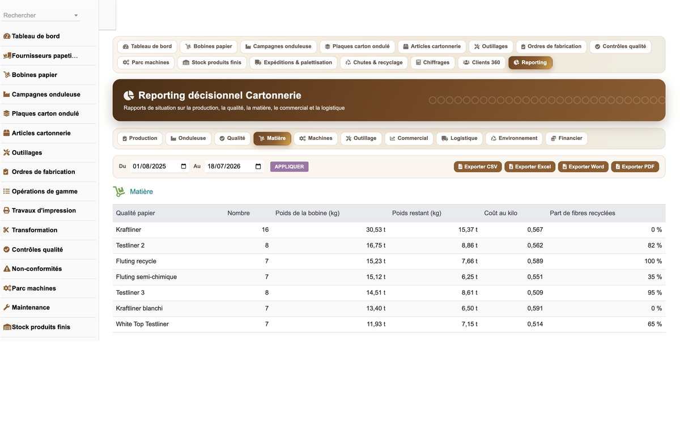Open Opérations de gamme sidebar icon
The height and width of the screenshot is (421, 680).
click(7, 192)
